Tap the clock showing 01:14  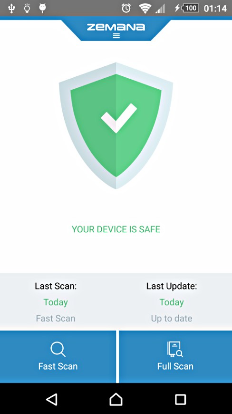[215, 9]
